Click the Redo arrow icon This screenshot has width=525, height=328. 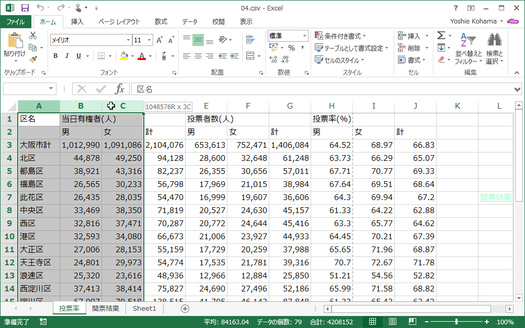61,8
